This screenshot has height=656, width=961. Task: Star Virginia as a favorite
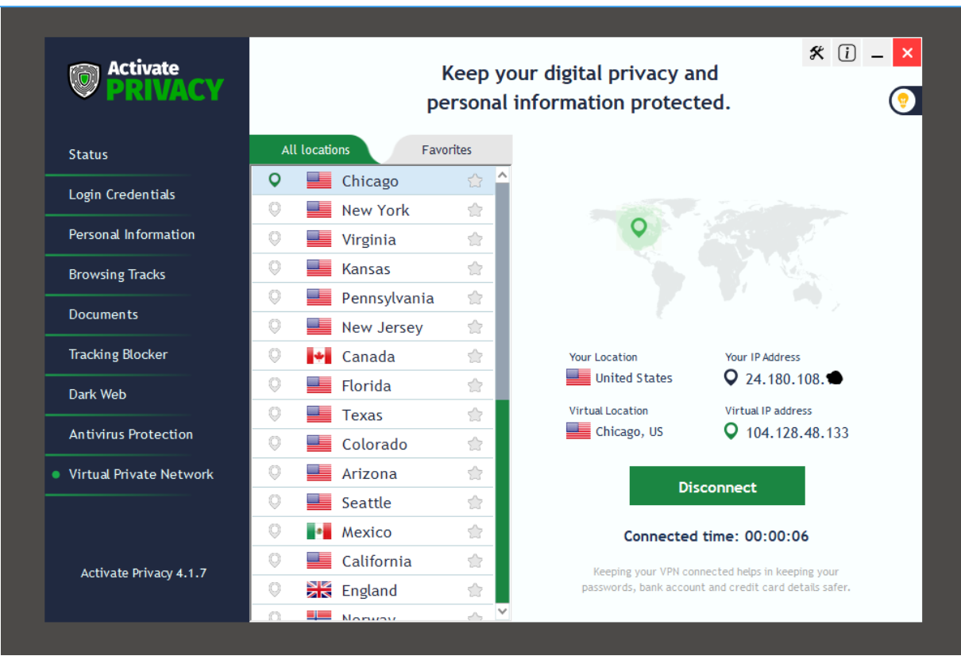pyautogui.click(x=475, y=239)
